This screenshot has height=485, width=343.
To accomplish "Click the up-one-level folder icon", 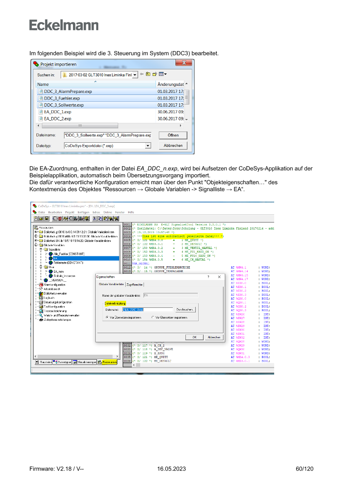I will (148, 74).
